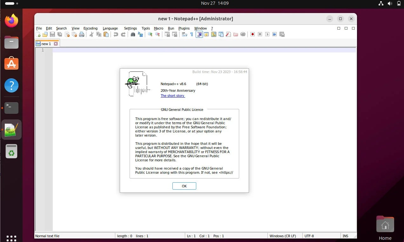
Task: Open the Language menu
Action: click(x=110, y=28)
